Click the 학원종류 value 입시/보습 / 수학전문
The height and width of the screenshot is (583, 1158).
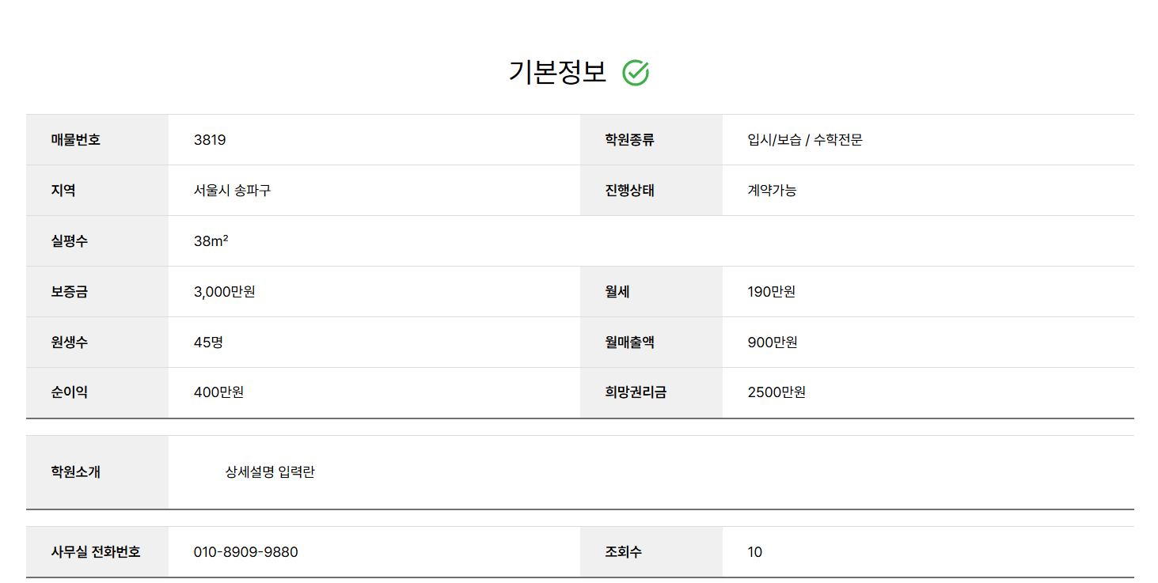804,140
